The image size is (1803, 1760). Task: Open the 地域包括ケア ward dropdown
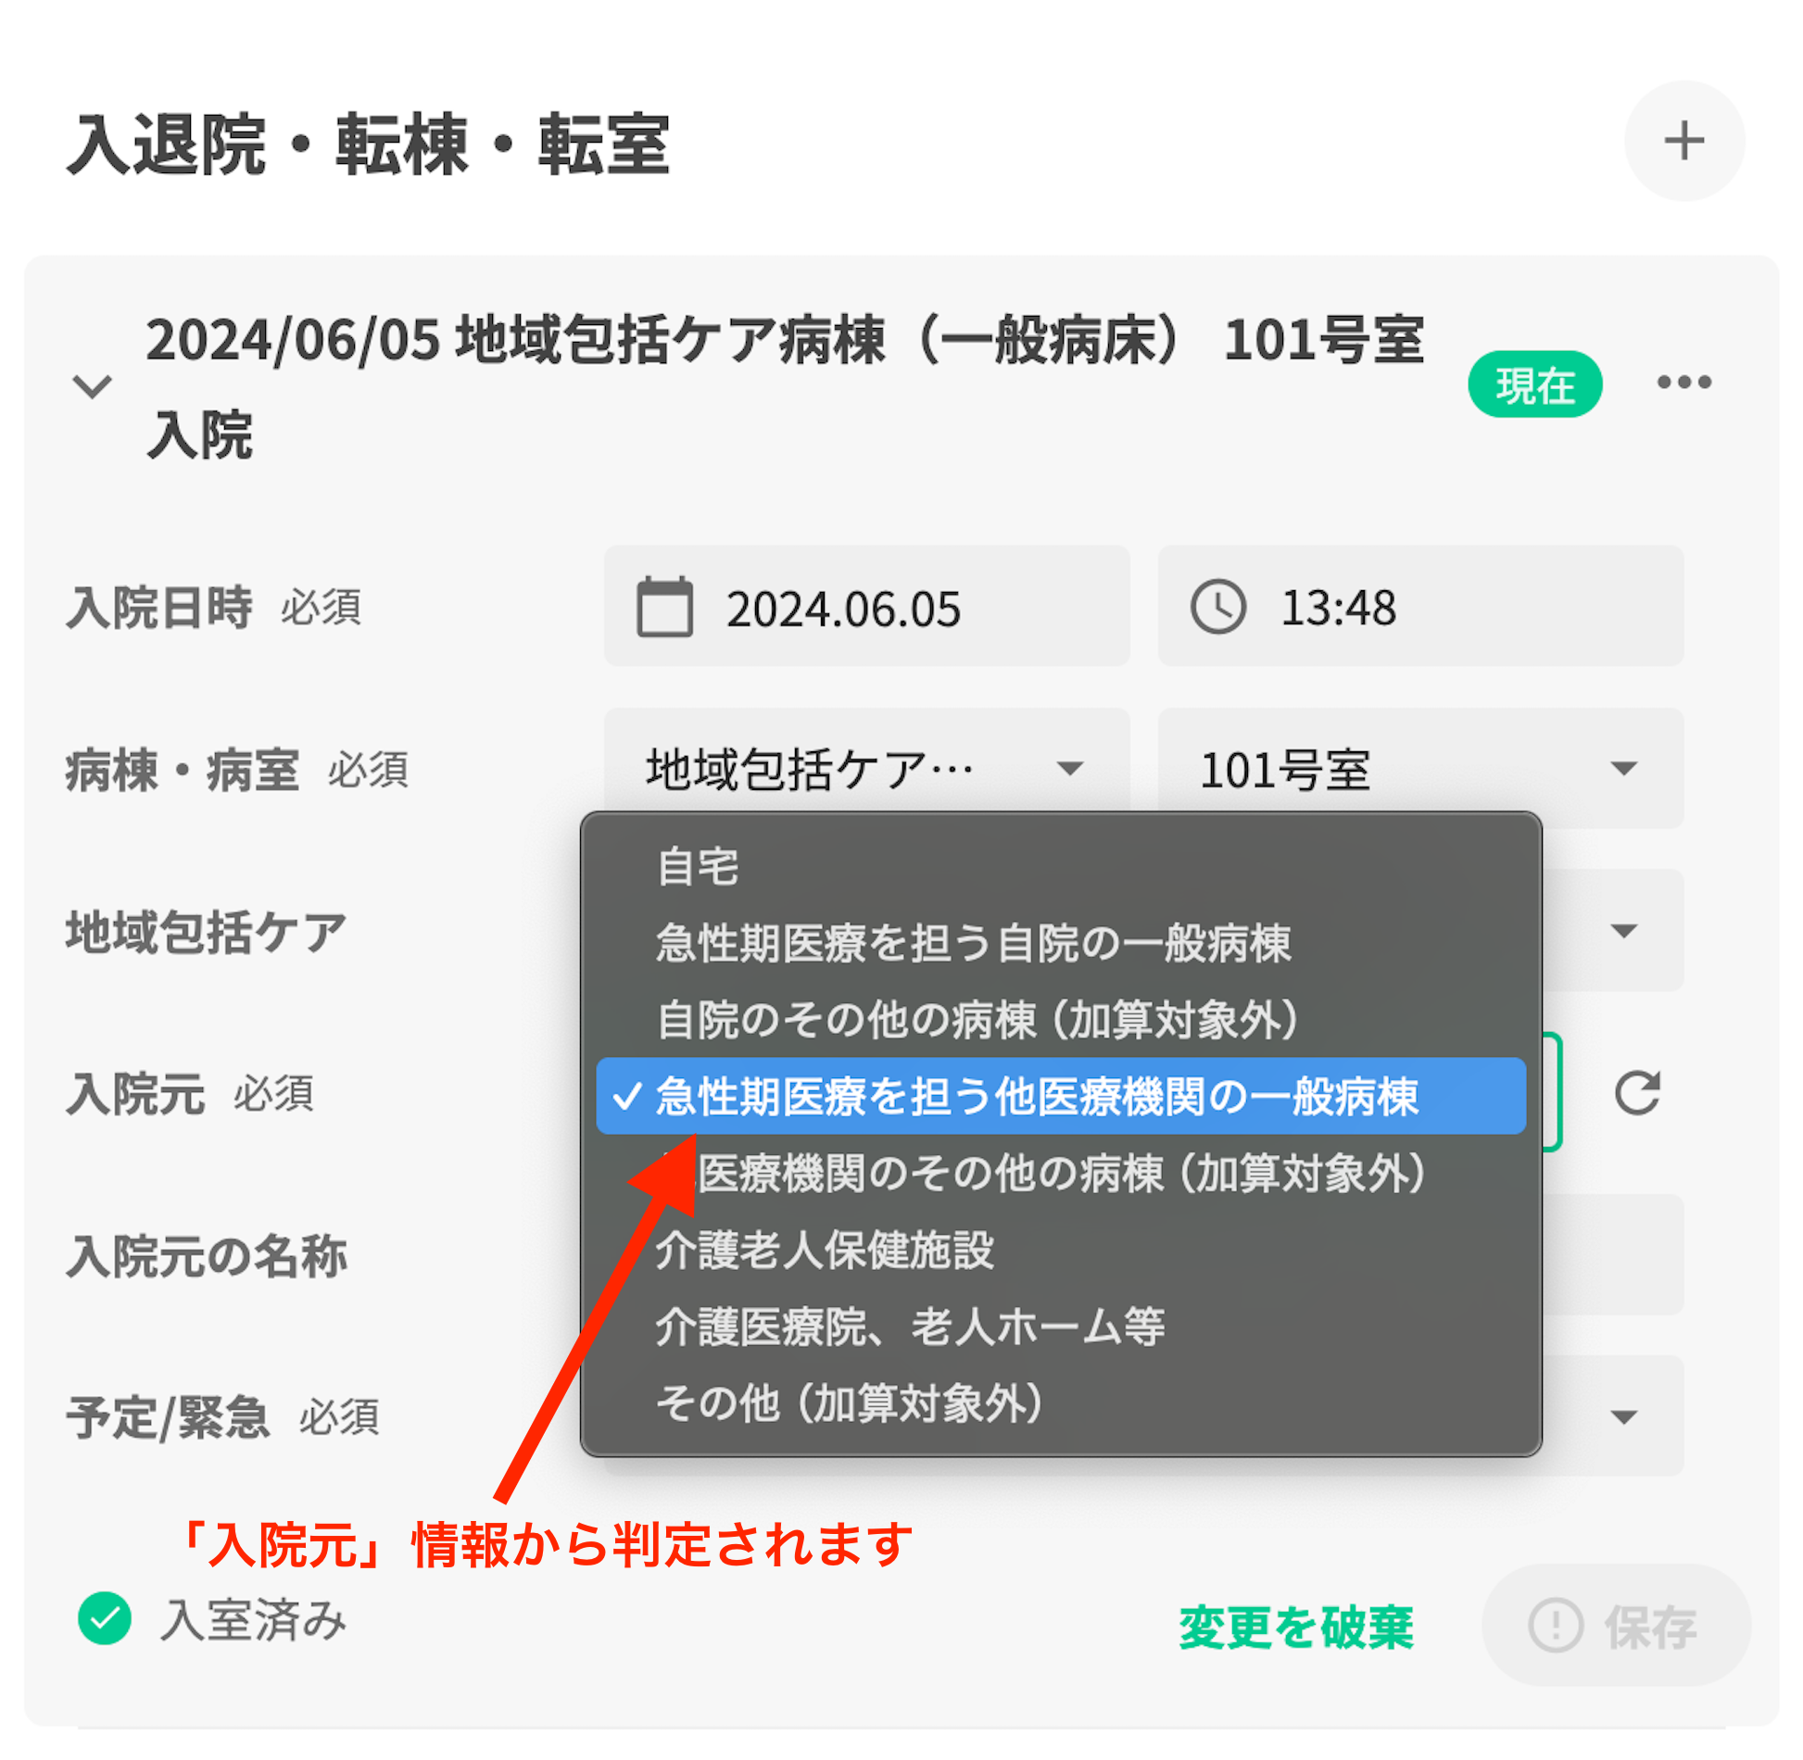pos(866,769)
